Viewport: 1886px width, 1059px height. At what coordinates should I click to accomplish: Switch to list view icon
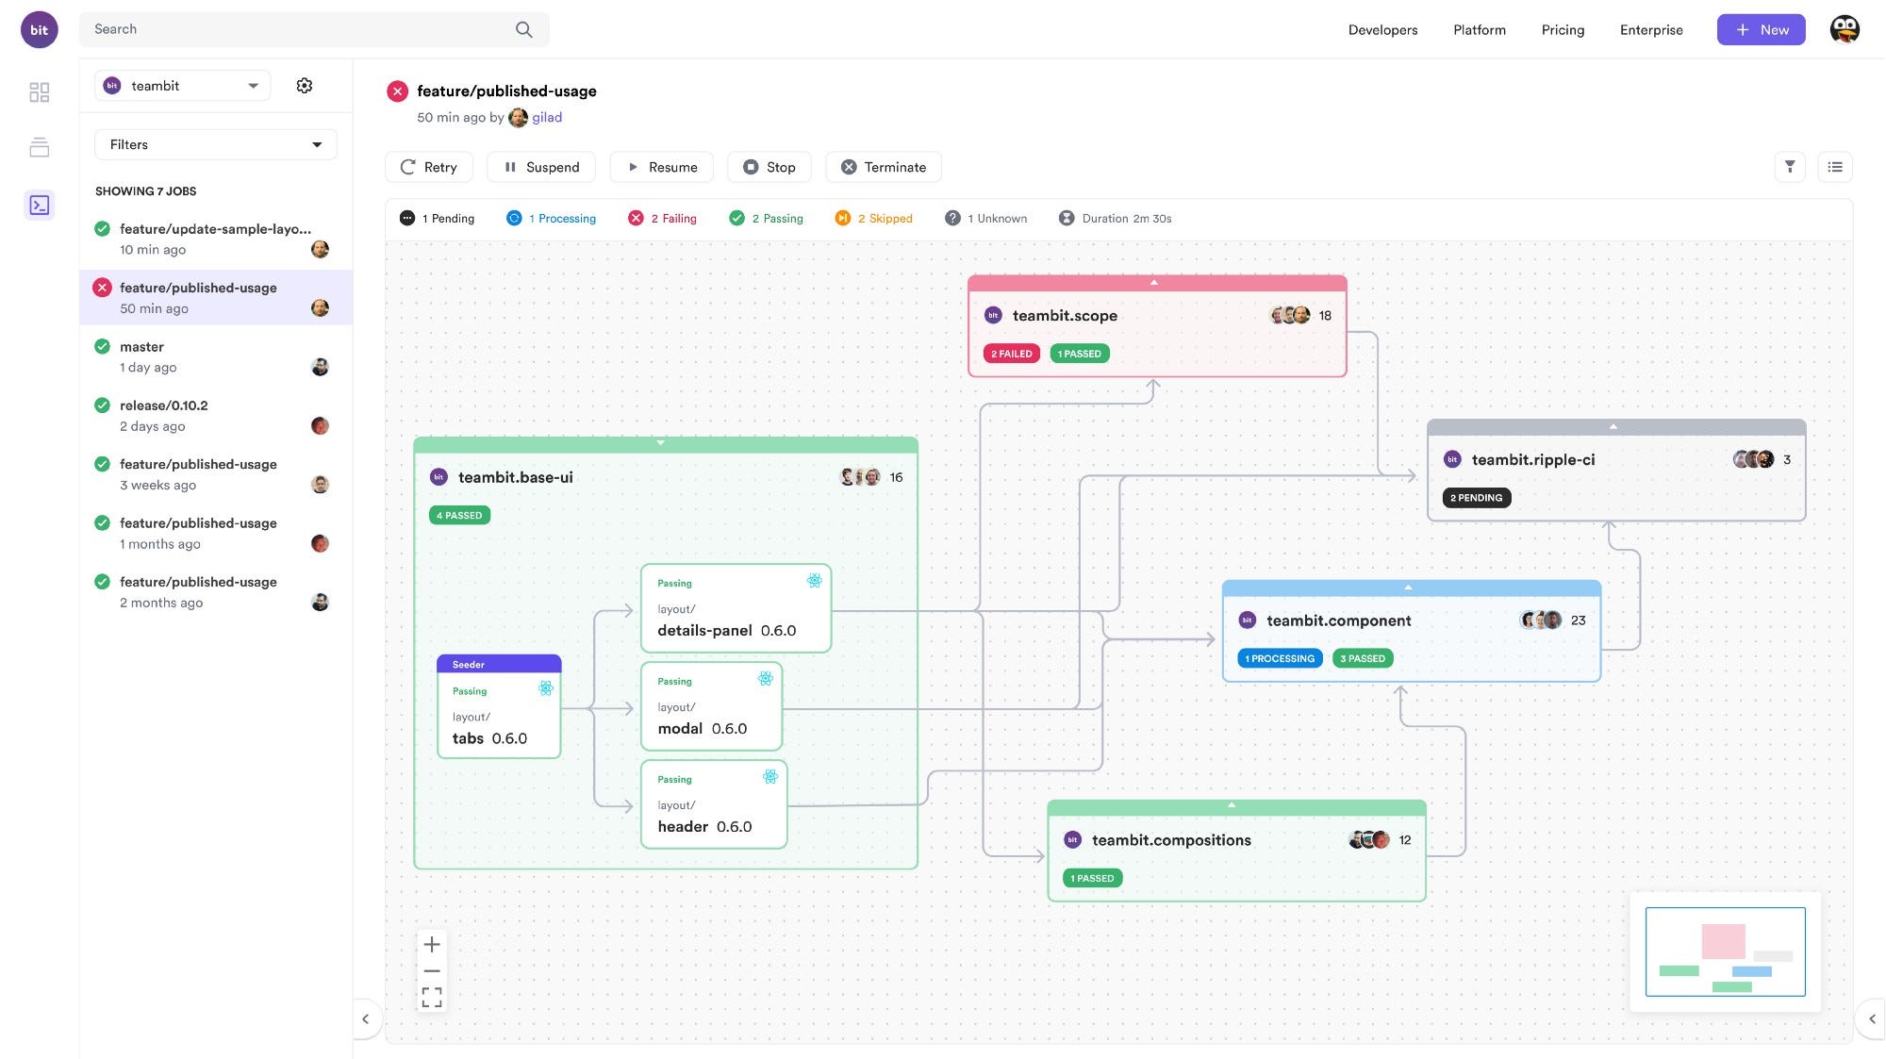[x=1834, y=167]
